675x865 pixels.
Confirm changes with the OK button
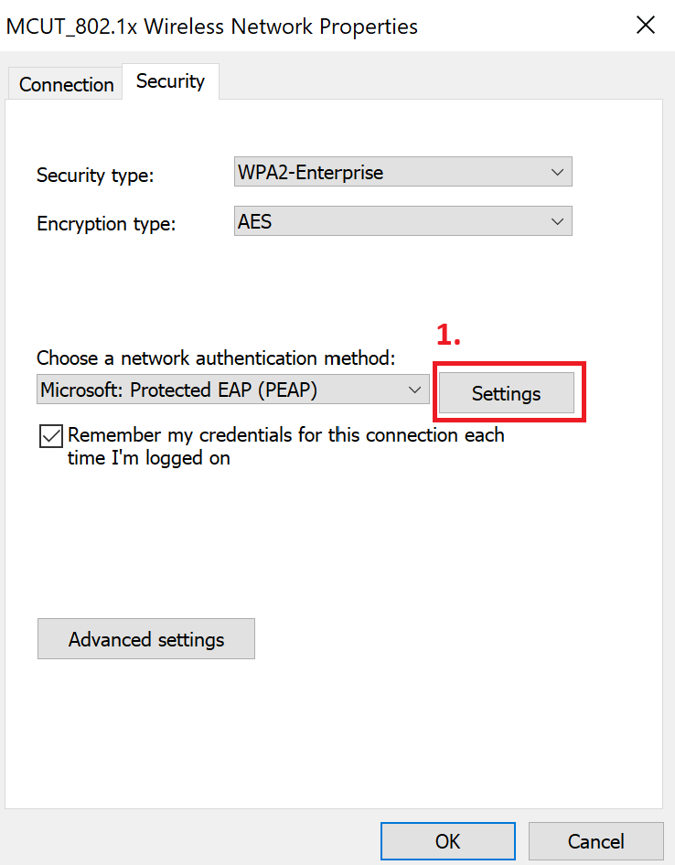(448, 841)
